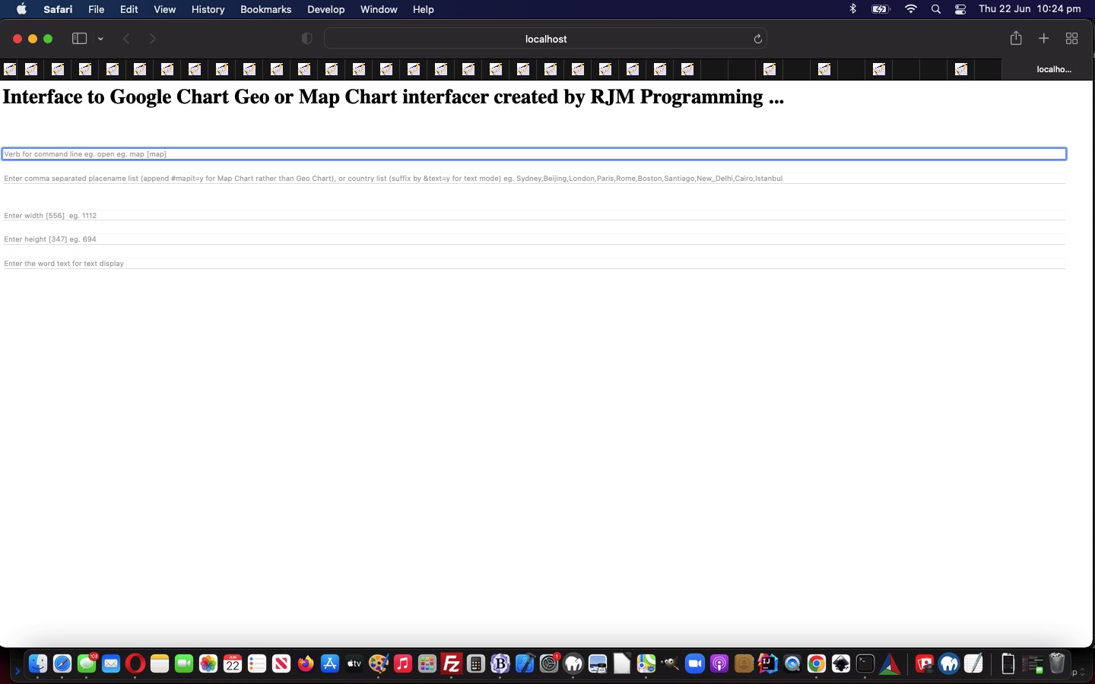Launch FileZilla from the dock
The height and width of the screenshot is (684, 1095).
pos(452,663)
